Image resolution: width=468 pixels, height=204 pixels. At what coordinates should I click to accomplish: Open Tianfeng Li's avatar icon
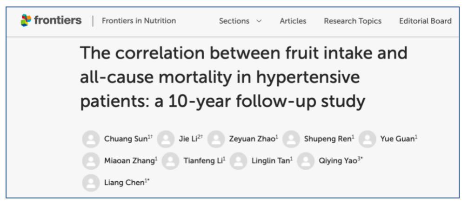pyautogui.click(x=170, y=161)
